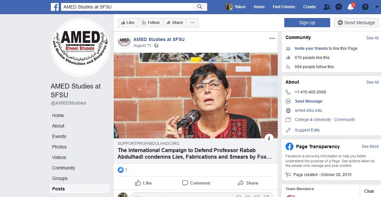Open the post photo of the speaker
The height and width of the screenshot is (197, 381).
[196, 95]
